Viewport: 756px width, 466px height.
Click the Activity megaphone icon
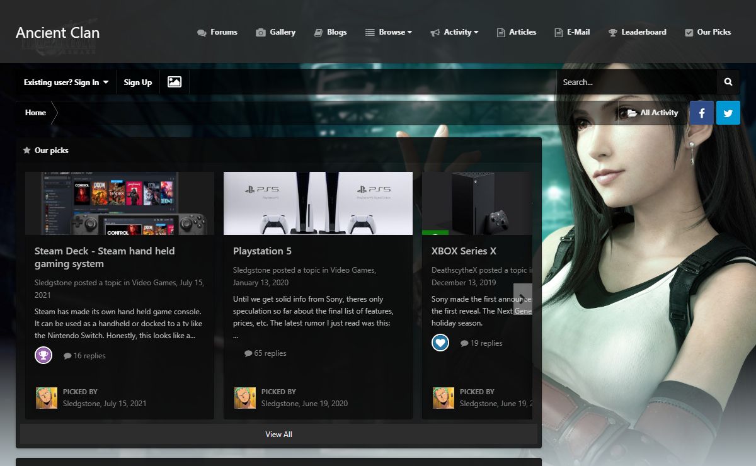(x=435, y=33)
